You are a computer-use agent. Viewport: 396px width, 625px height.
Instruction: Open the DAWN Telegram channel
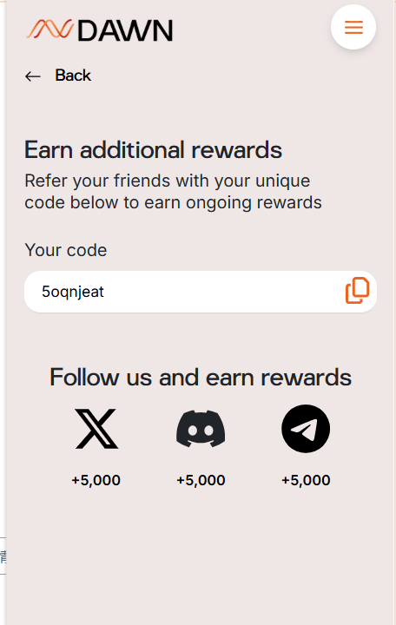306,429
